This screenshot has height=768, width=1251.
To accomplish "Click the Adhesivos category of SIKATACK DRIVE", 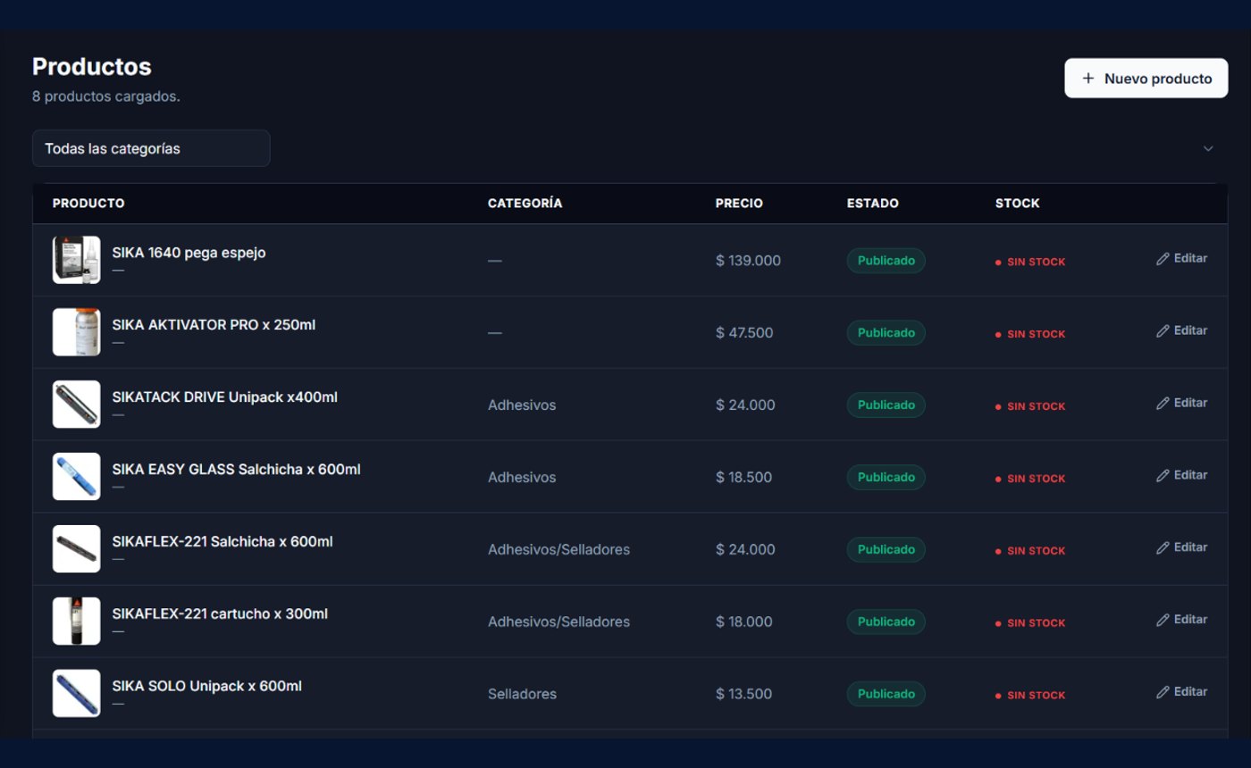I will coord(522,405).
